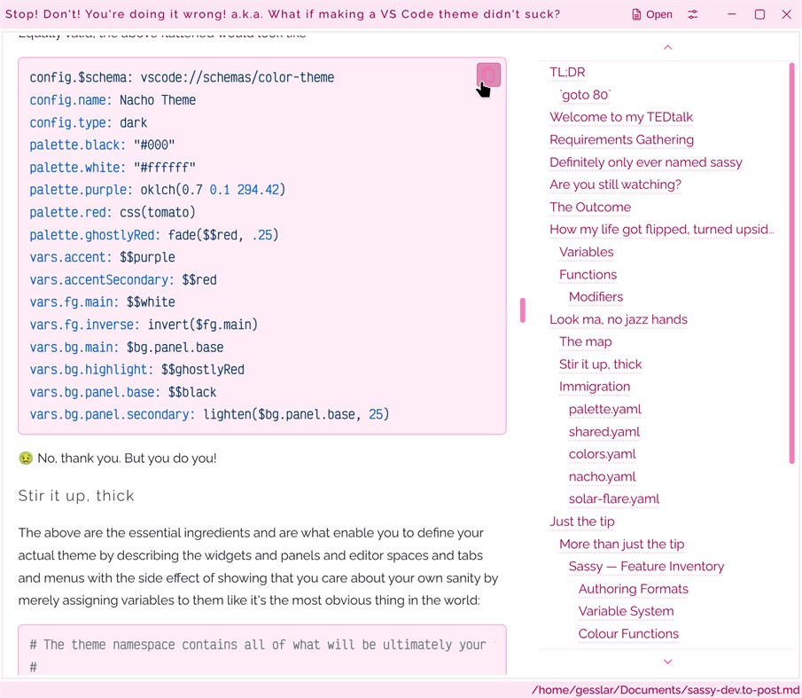Go to `goto 80` heading

click(585, 95)
